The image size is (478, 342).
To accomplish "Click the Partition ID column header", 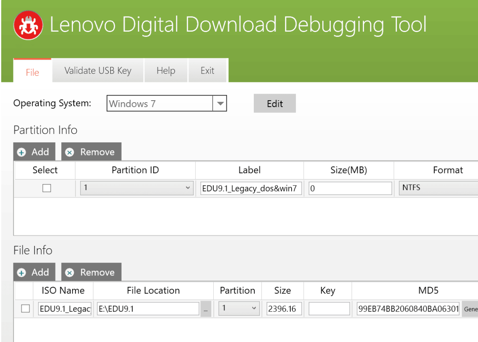I will [135, 170].
